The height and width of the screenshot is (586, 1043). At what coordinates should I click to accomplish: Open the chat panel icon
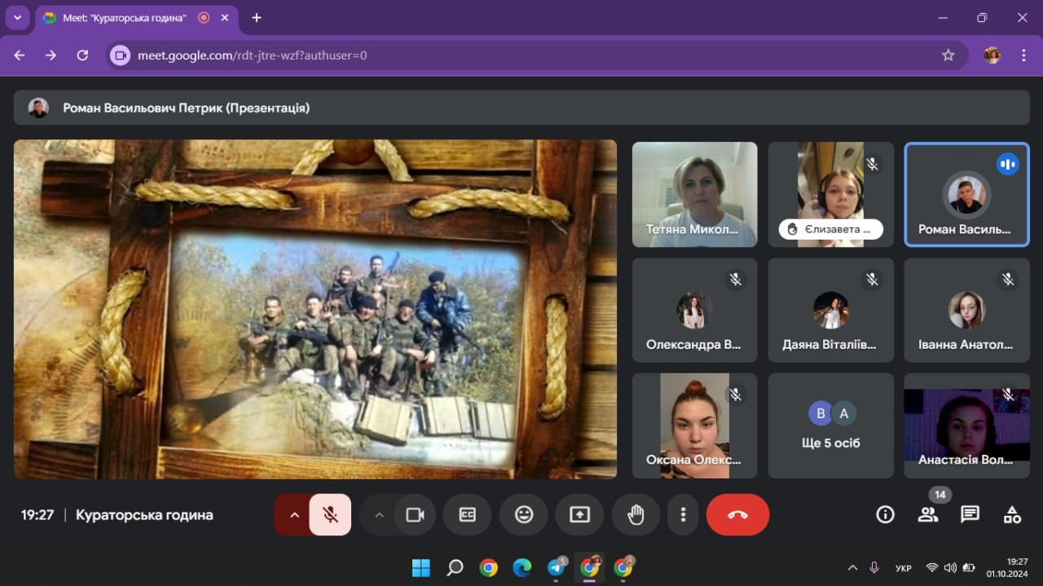pos(970,514)
